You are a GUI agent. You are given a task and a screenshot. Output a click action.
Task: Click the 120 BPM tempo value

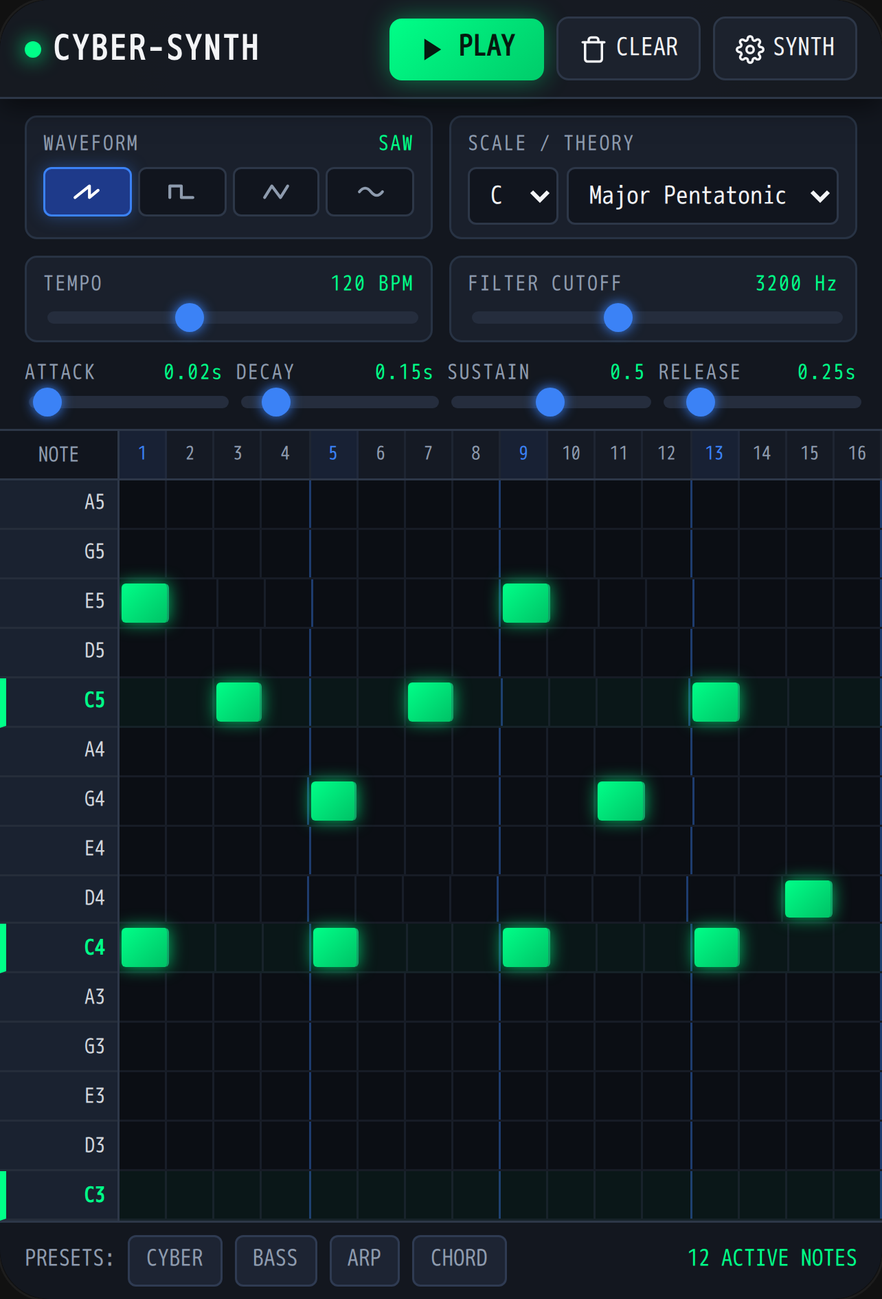[372, 284]
